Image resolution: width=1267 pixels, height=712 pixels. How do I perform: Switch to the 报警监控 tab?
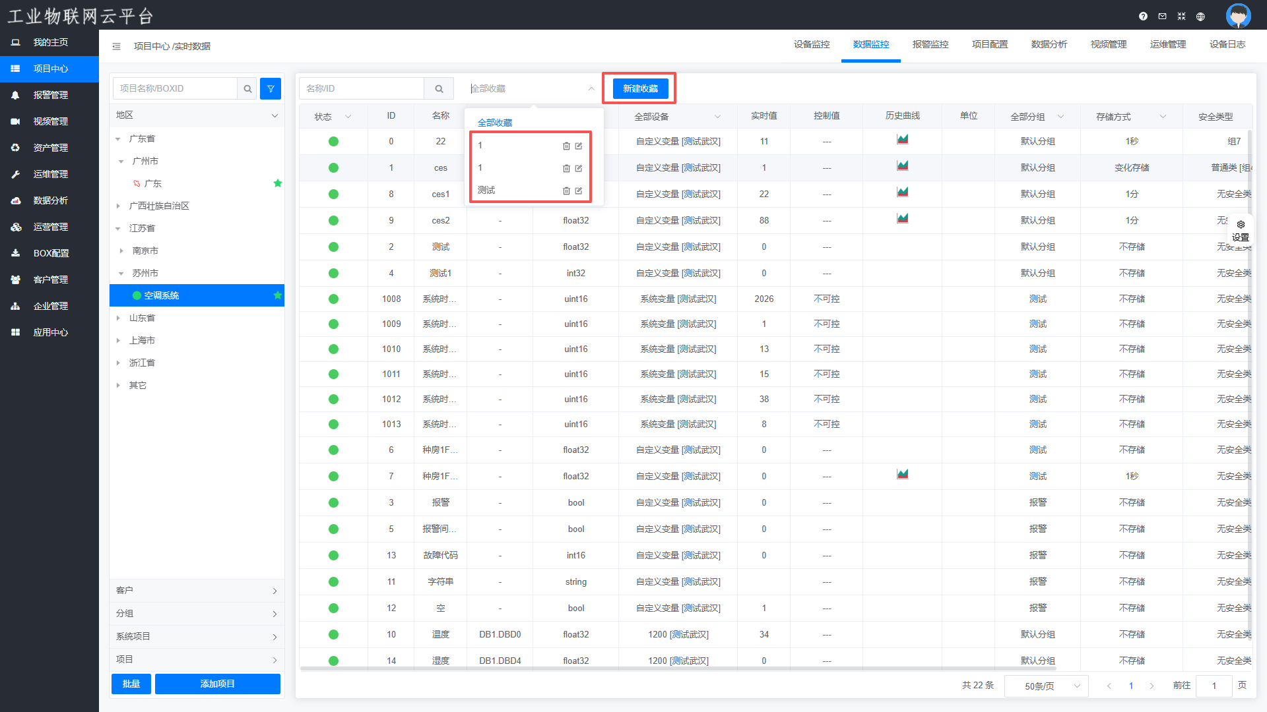930,45
